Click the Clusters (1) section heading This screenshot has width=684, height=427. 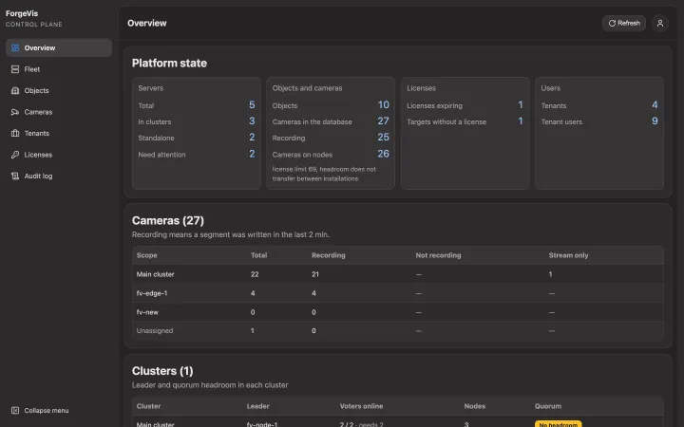(x=162, y=371)
